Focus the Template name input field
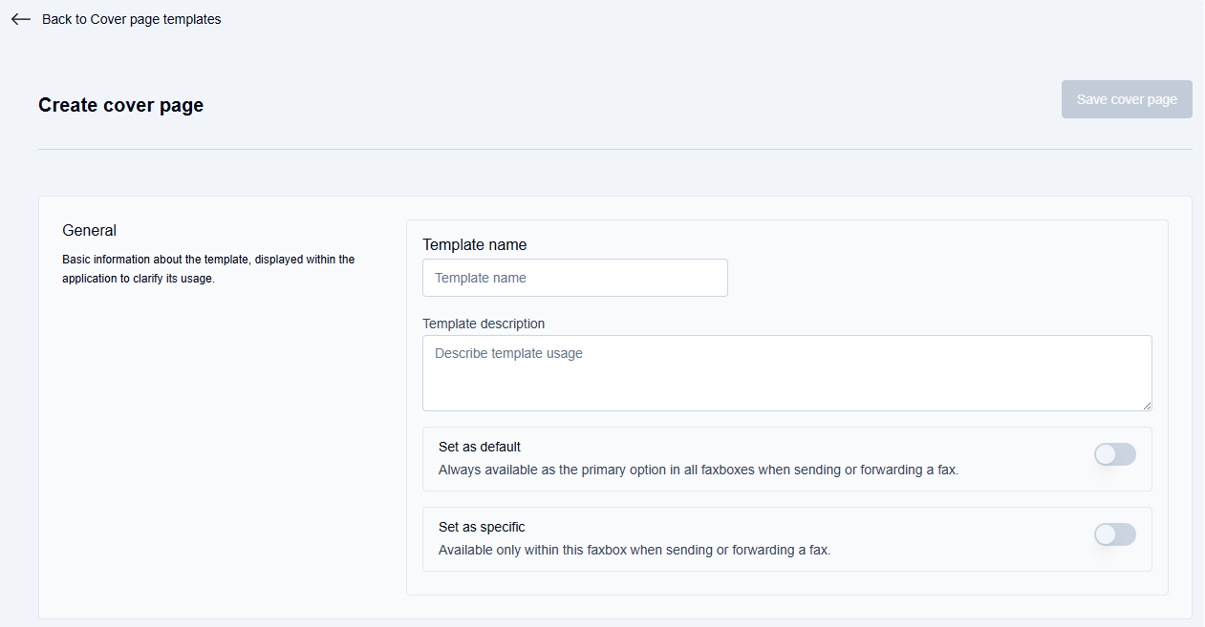1205x627 pixels. tap(574, 278)
